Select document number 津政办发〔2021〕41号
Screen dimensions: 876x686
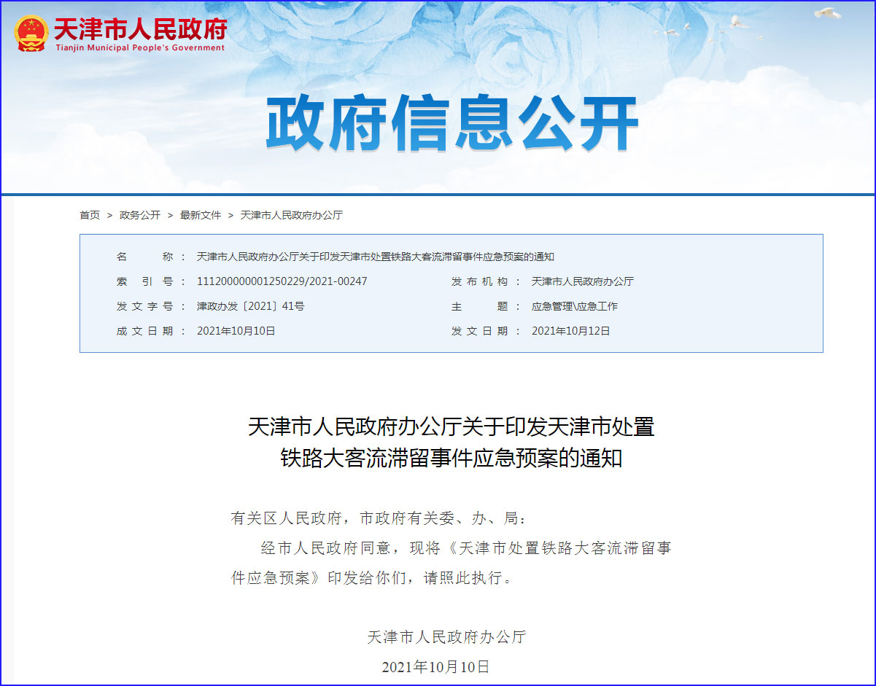pos(251,306)
